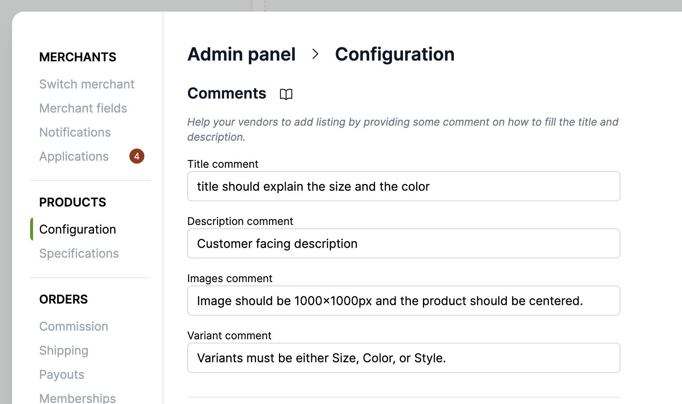The image size is (682, 404).
Task: Open Merchant fields page
Action: [83, 108]
